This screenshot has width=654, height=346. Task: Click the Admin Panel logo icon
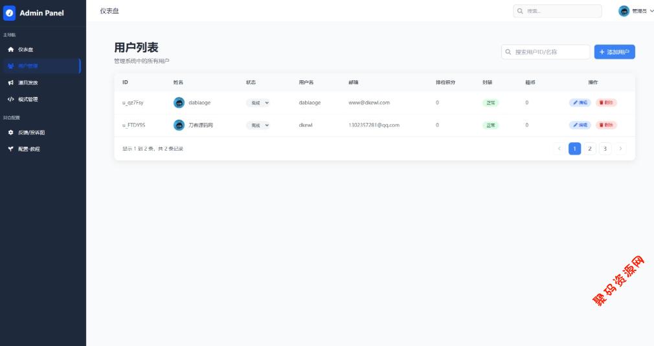click(10, 13)
